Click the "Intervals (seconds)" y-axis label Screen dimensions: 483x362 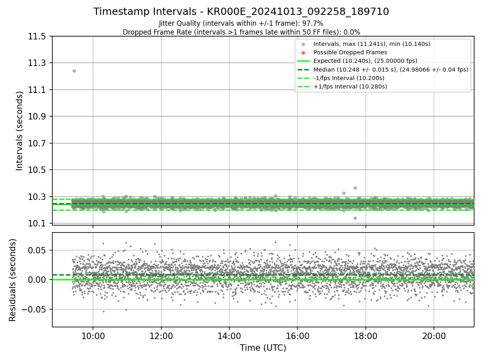(x=20, y=131)
